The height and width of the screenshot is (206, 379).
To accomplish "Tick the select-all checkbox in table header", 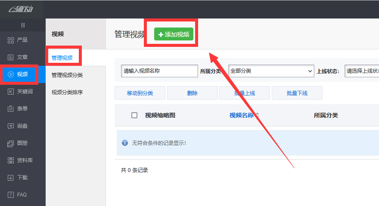I will [x=134, y=115].
